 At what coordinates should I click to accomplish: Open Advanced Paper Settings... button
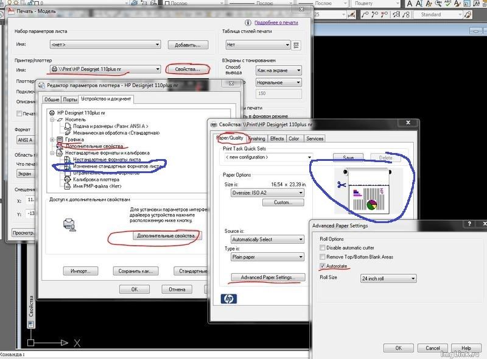[x=268, y=277]
